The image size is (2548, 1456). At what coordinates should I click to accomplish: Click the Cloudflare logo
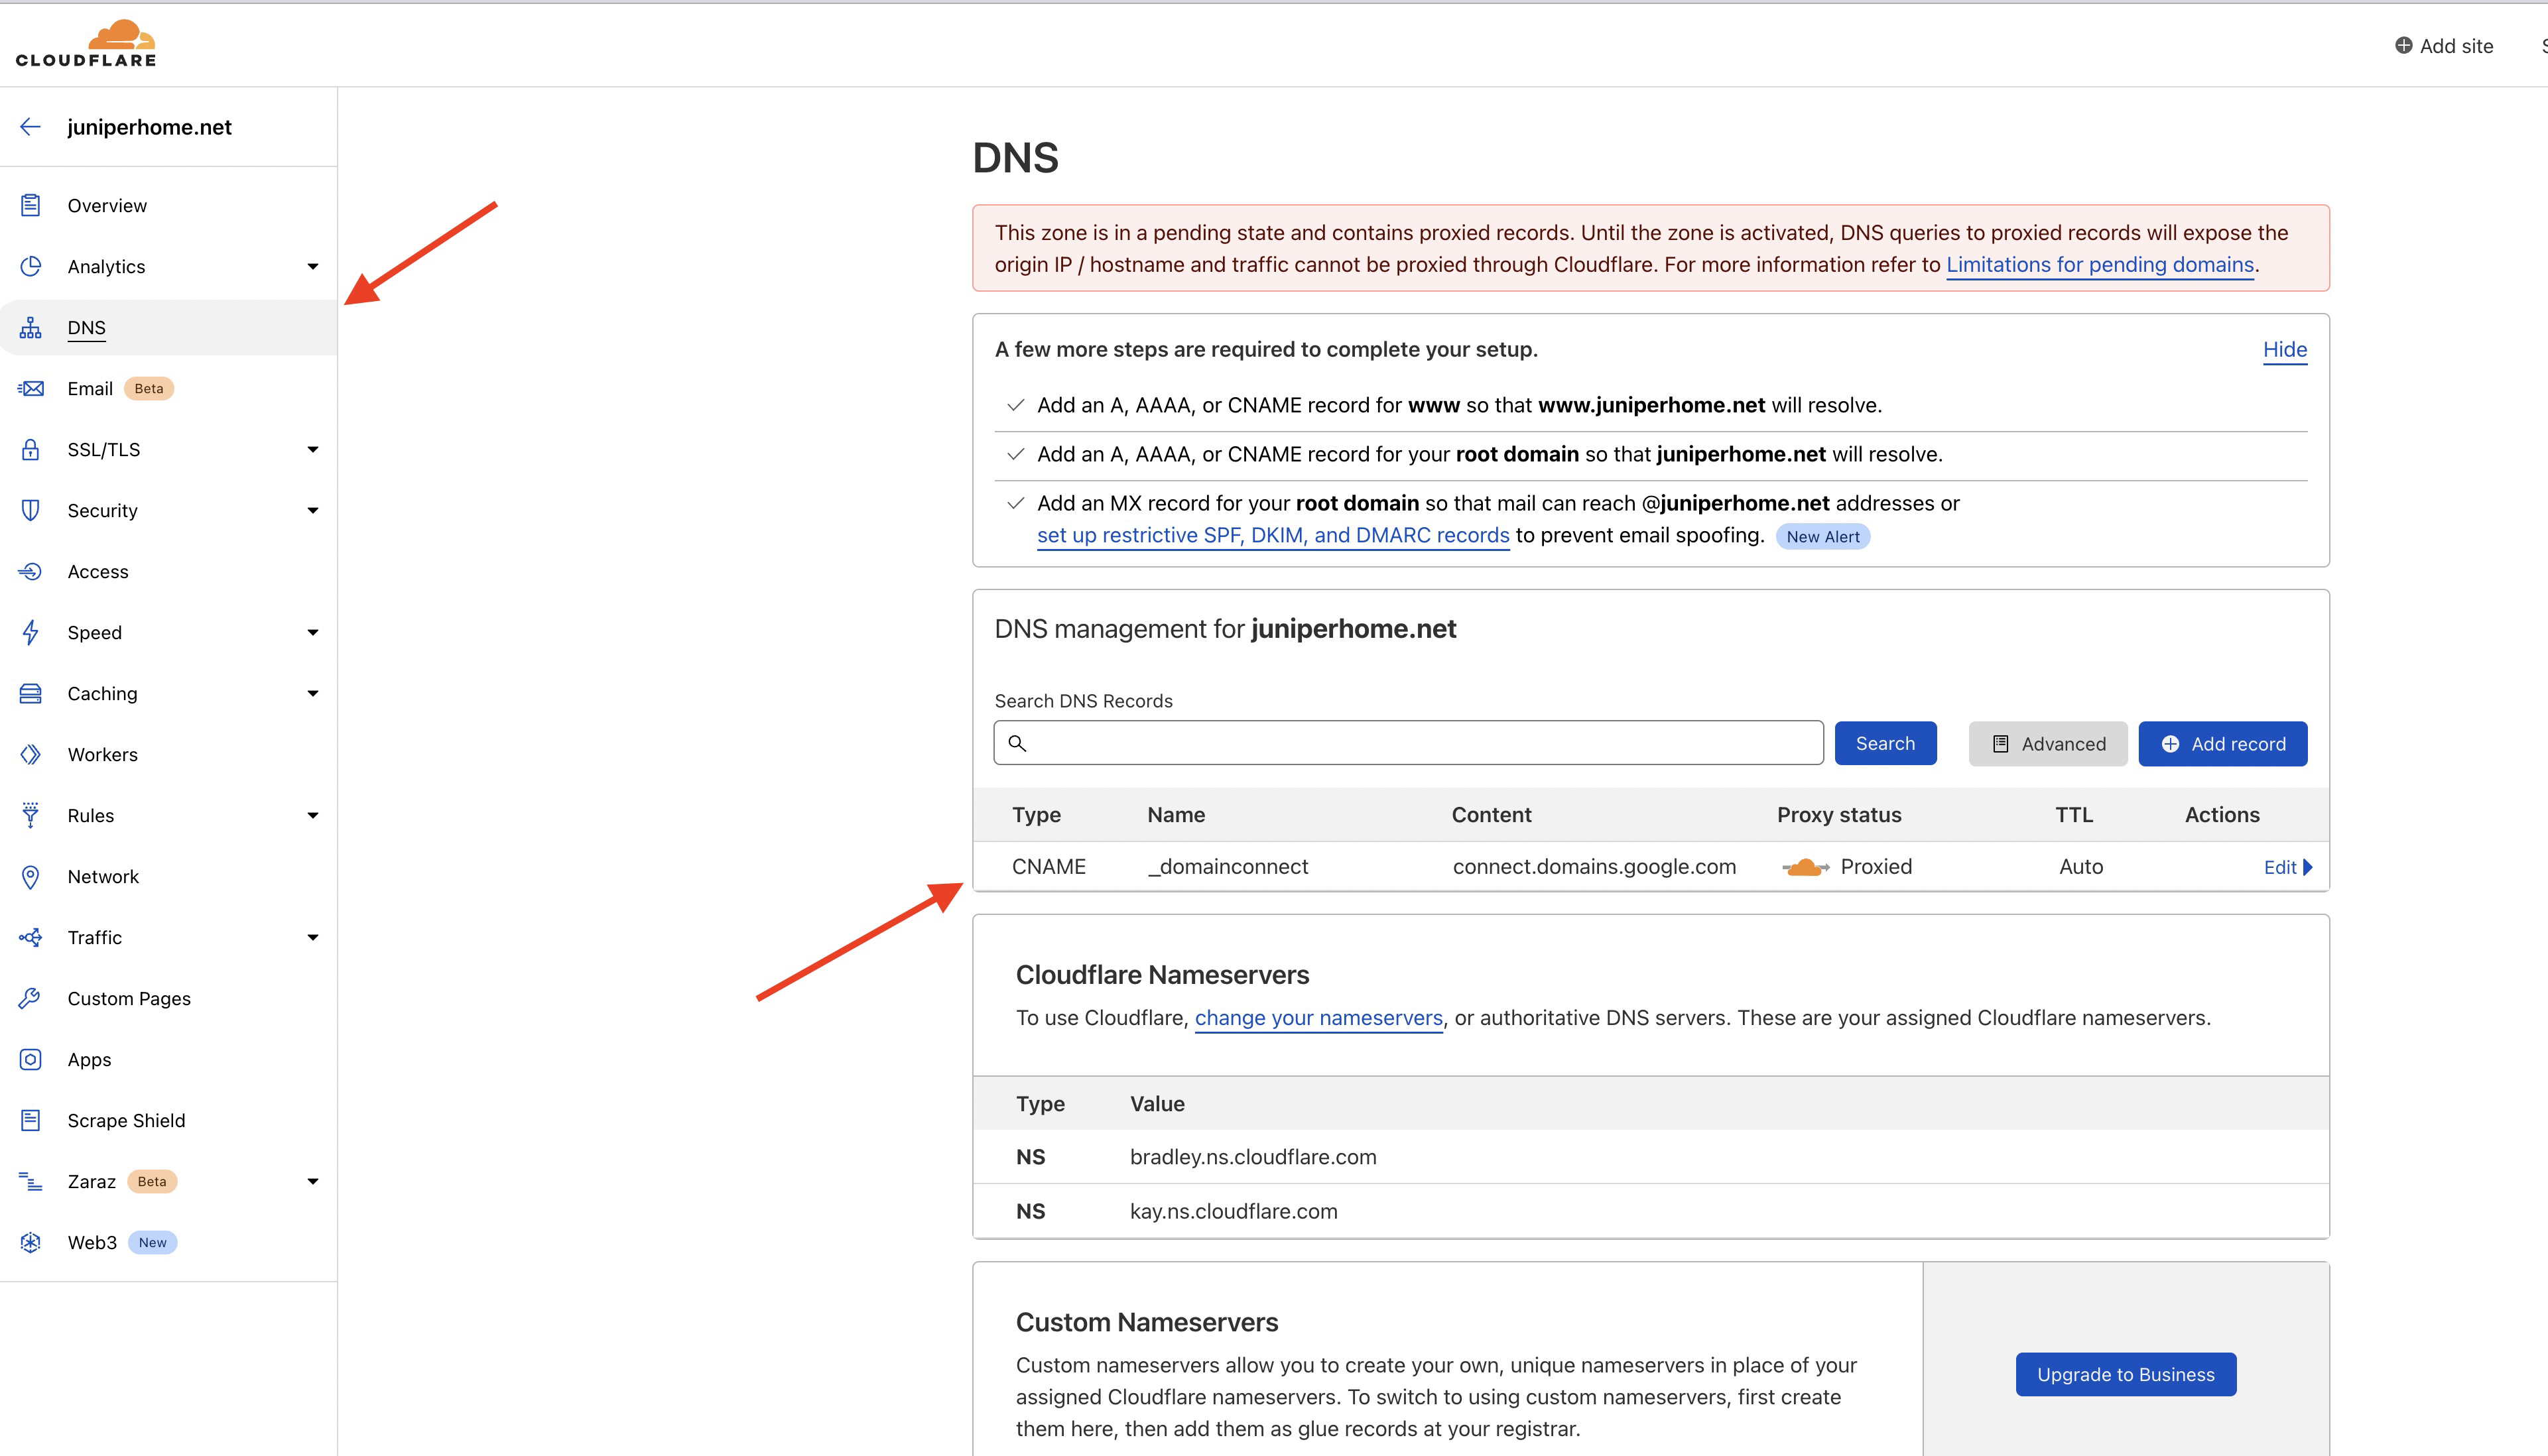coord(86,43)
